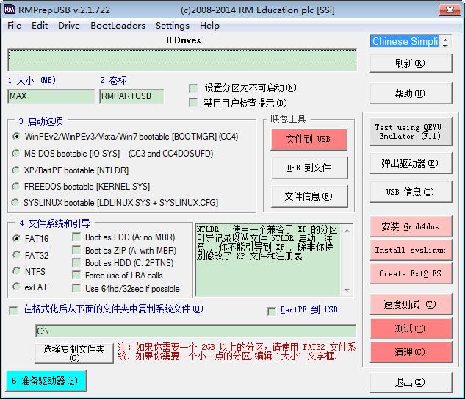The image size is (465, 399).
Task: Select the exFAT file system option
Action: tap(17, 287)
